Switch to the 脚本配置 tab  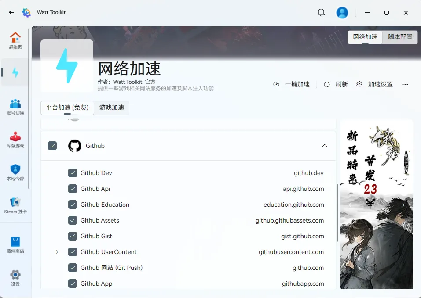click(400, 37)
